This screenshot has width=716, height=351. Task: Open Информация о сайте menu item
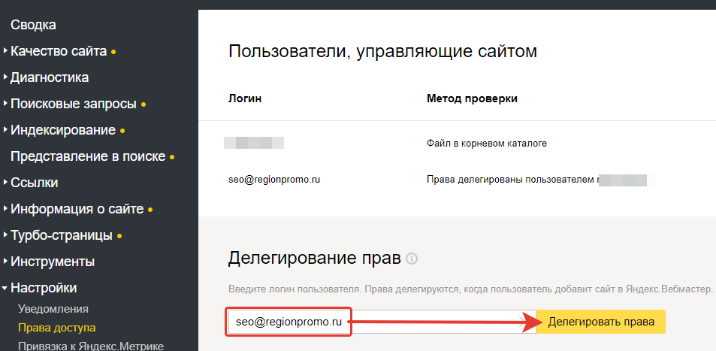tap(77, 209)
